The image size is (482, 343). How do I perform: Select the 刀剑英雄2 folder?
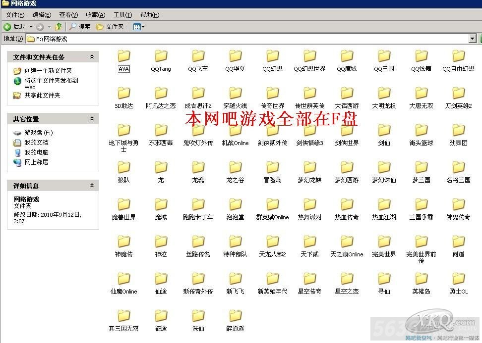(x=458, y=98)
